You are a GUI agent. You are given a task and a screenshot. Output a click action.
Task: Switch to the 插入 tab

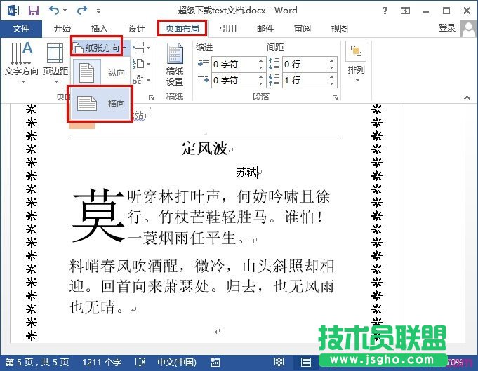(100, 29)
